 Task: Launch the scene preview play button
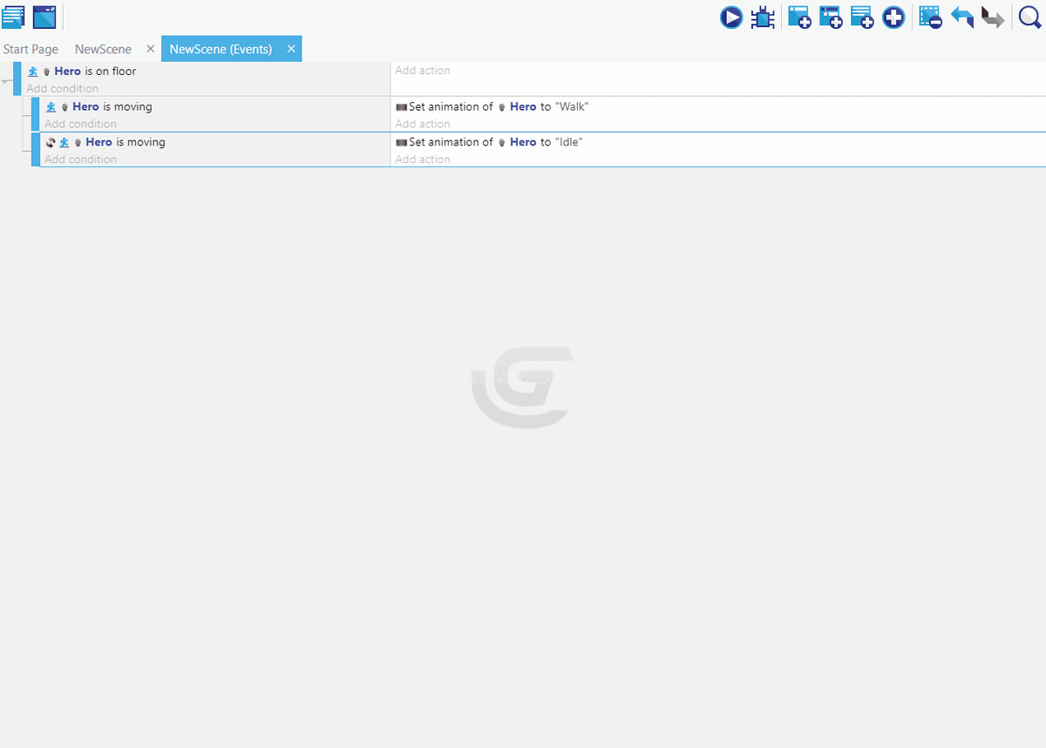pyautogui.click(x=730, y=17)
